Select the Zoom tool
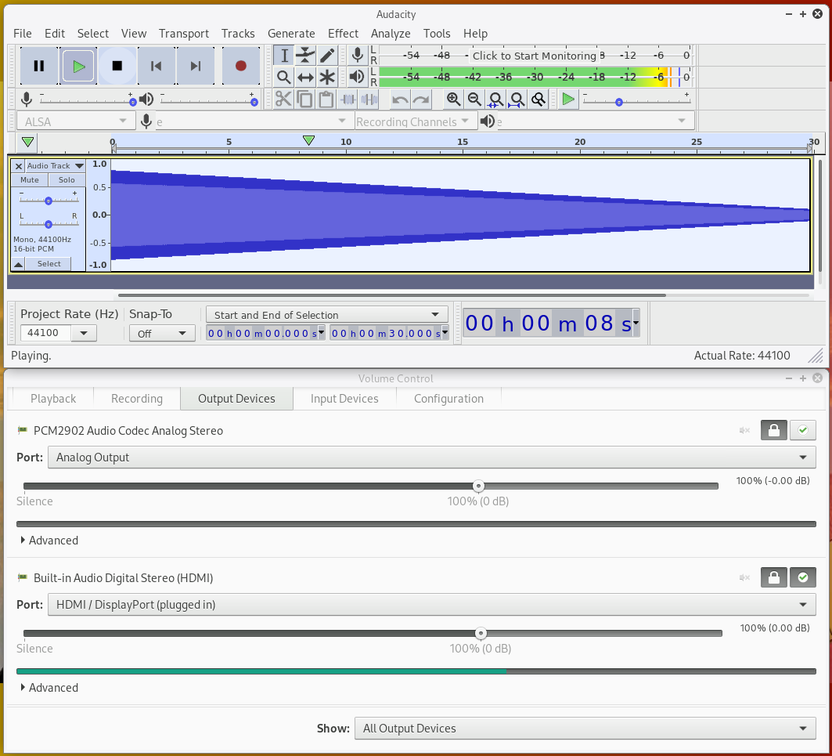This screenshot has width=832, height=756. (284, 77)
